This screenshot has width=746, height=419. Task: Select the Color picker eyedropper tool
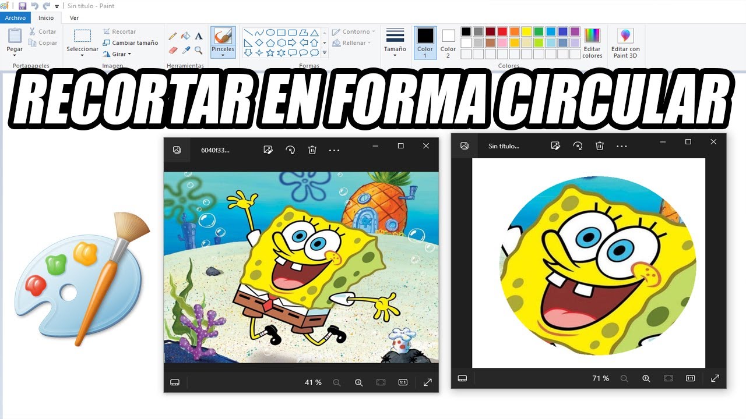[x=186, y=51]
